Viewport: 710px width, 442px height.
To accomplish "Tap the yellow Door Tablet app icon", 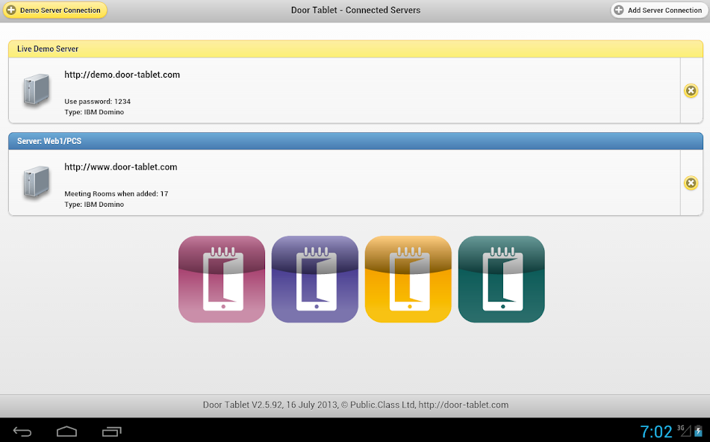I will click(408, 279).
